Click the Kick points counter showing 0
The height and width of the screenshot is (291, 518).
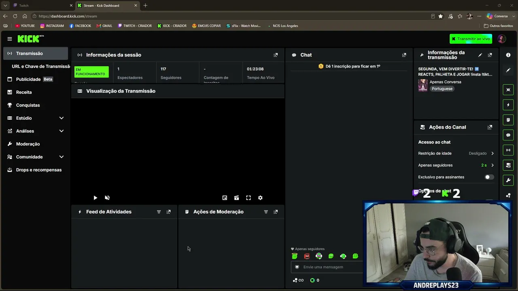314,280
